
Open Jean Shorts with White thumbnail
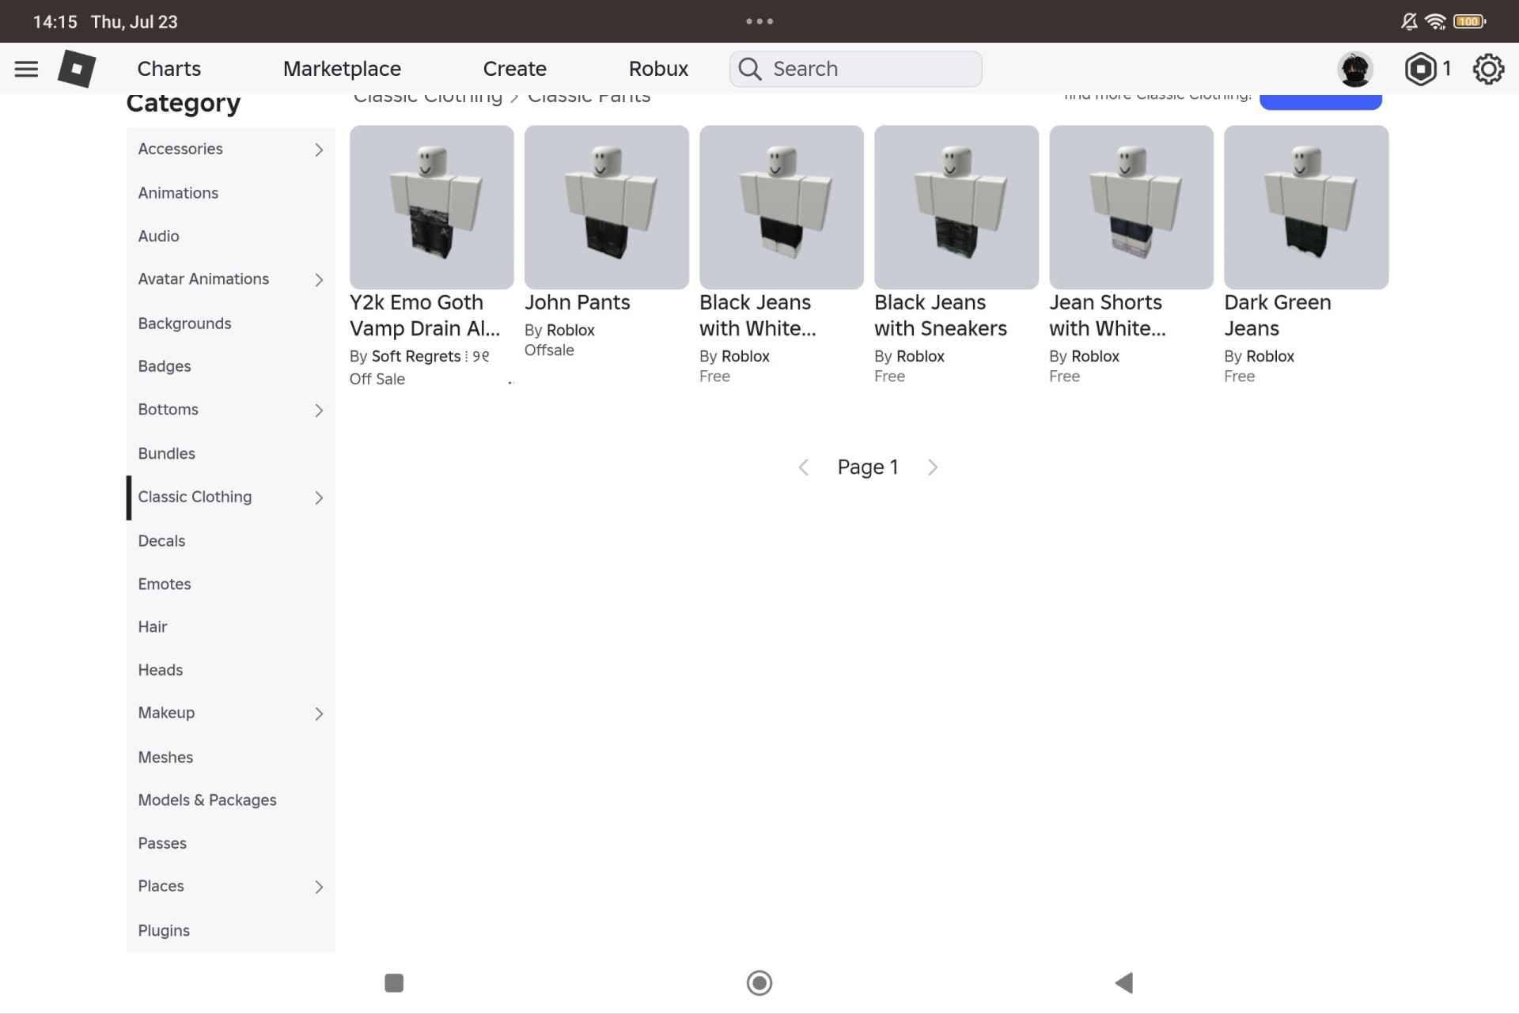coord(1131,207)
